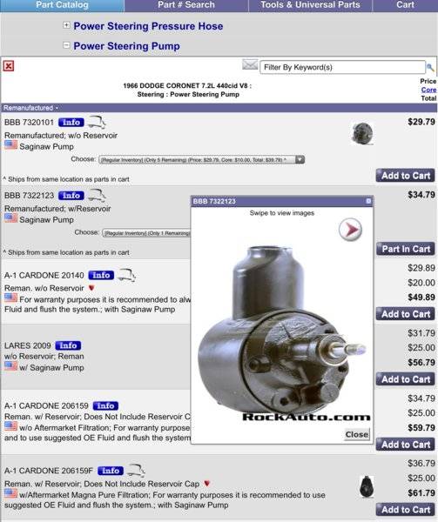Click red heart beside Reman. w/o Reservoir

[91, 288]
